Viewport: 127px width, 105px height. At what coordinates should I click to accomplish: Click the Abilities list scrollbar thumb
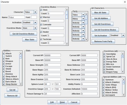click(21, 56)
